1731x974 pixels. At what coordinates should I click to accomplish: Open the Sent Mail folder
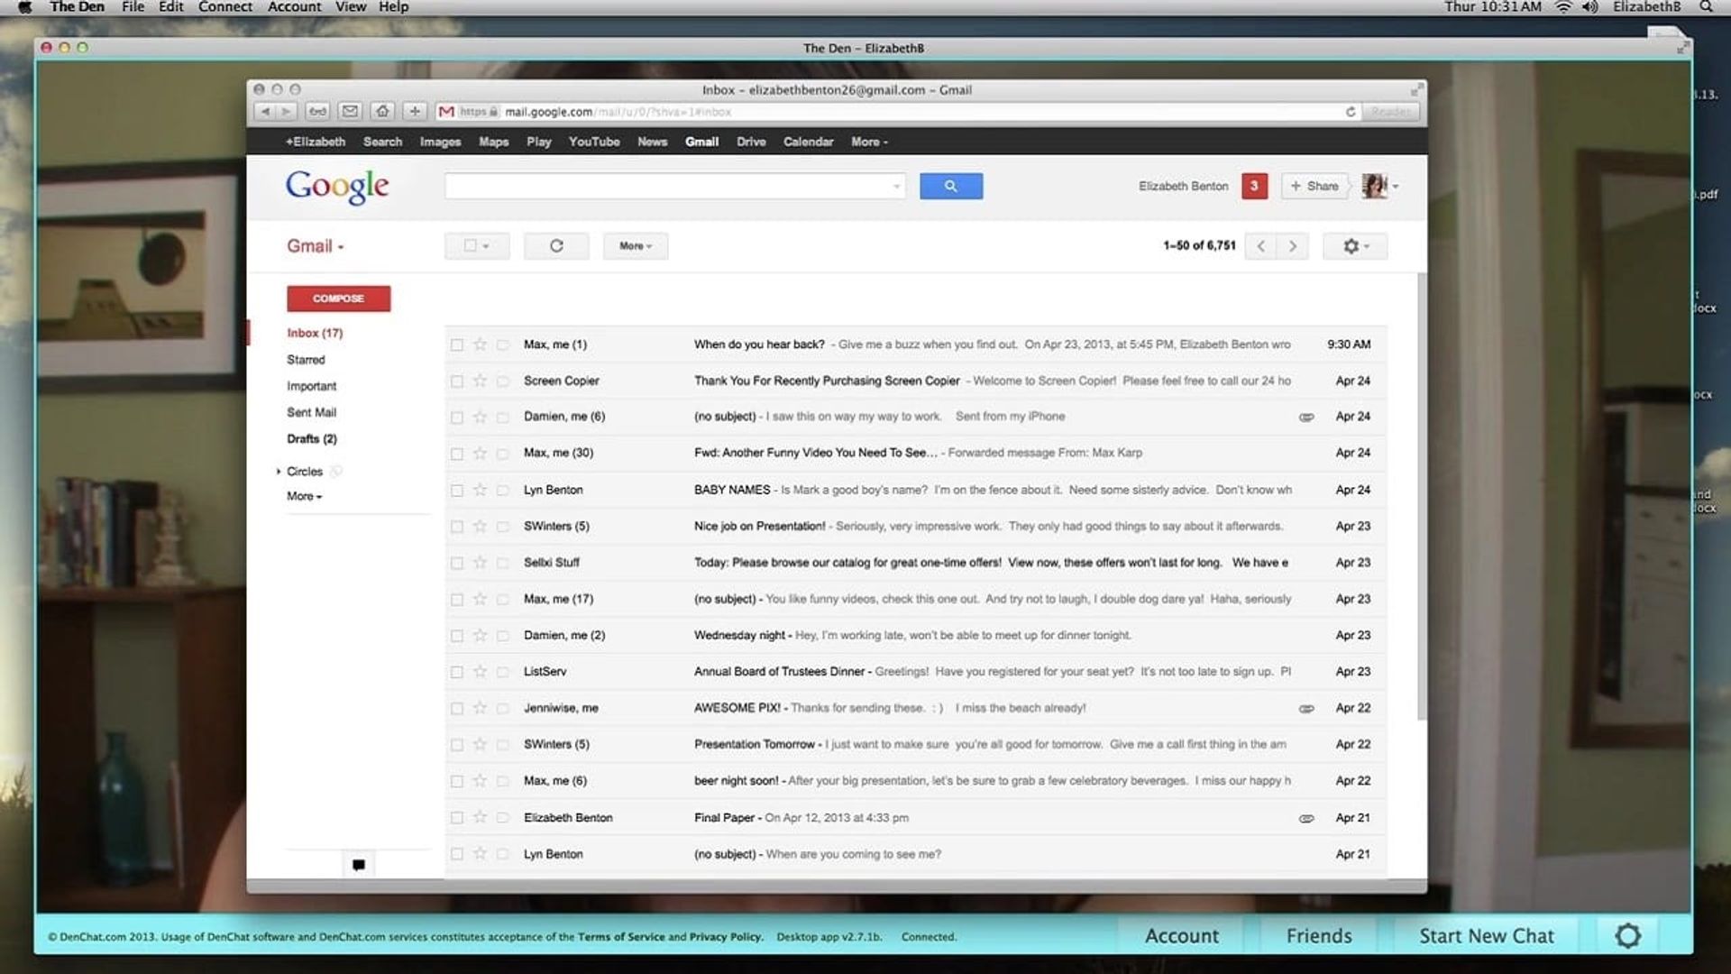click(x=311, y=412)
